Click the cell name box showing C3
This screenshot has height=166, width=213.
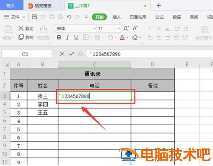tap(27, 54)
